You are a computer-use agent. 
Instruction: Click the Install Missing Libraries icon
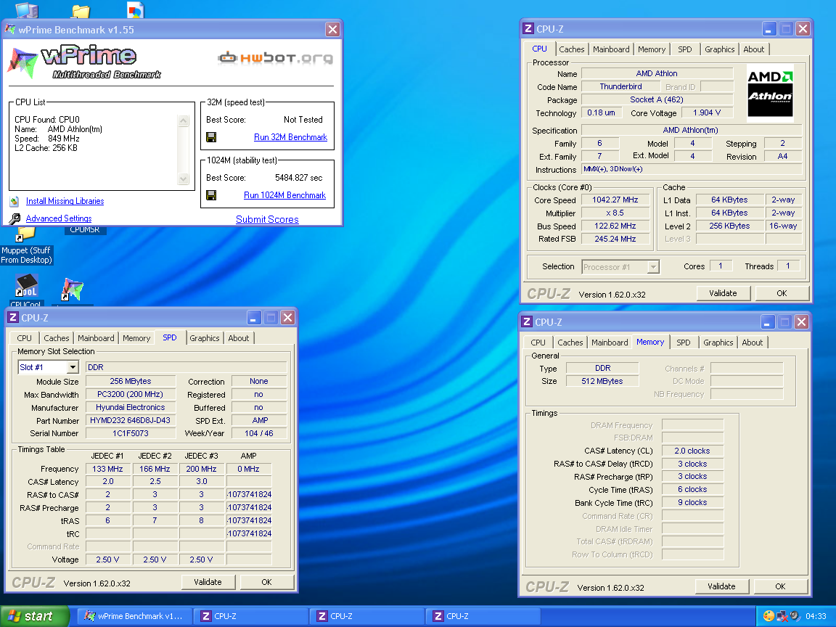[15, 202]
